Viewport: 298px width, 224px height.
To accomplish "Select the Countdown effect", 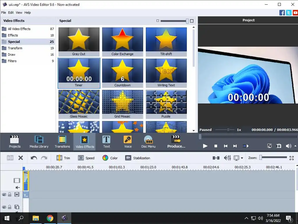I will 123,73.
